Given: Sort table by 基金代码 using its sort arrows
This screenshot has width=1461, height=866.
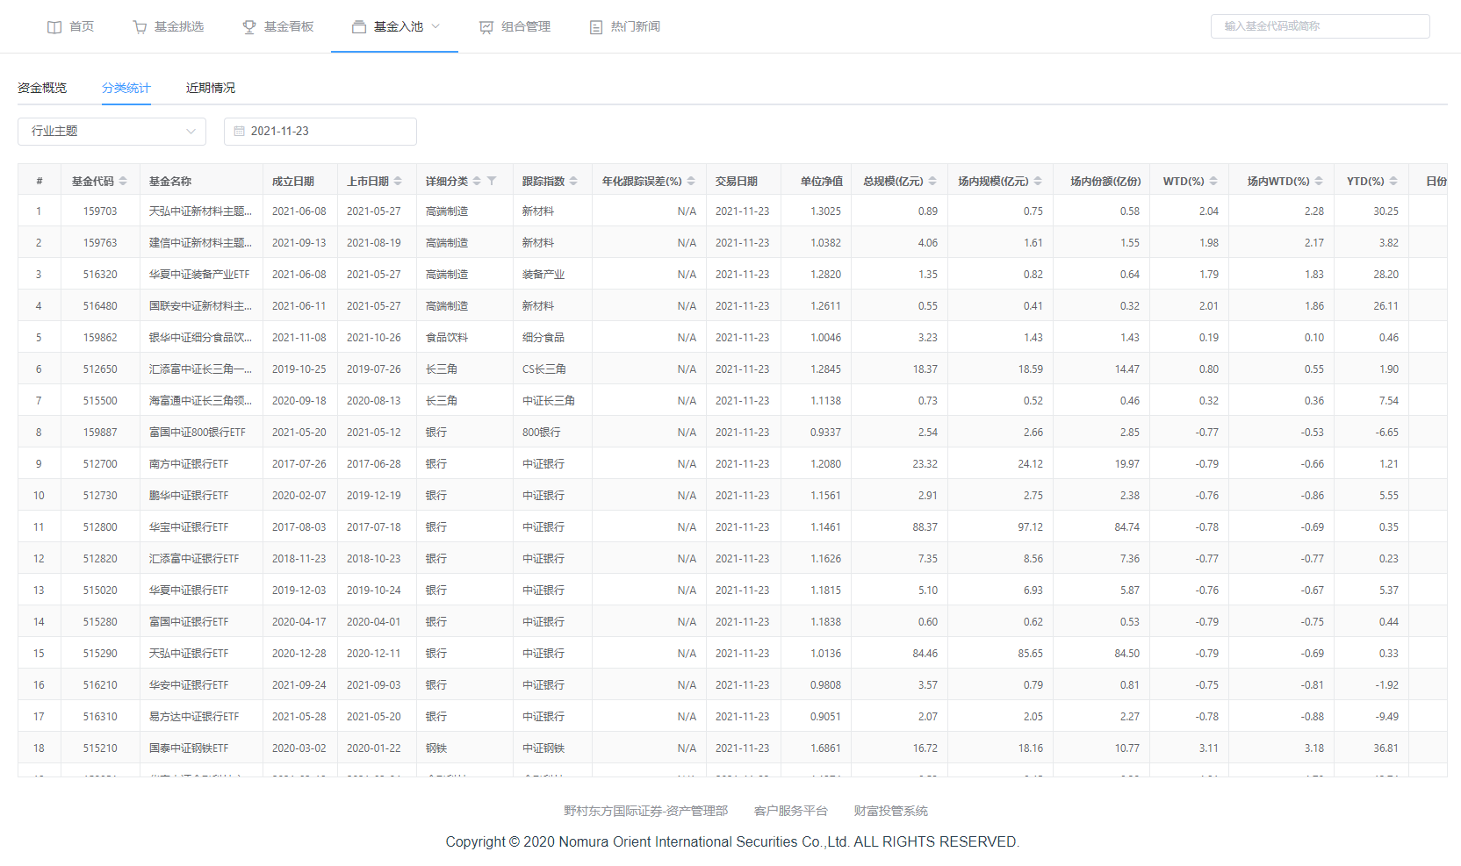Looking at the screenshot, I should pos(123,181).
